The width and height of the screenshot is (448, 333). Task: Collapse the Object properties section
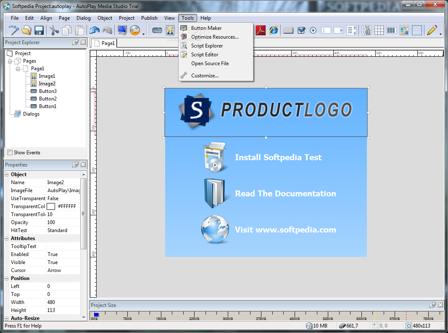tap(7, 174)
